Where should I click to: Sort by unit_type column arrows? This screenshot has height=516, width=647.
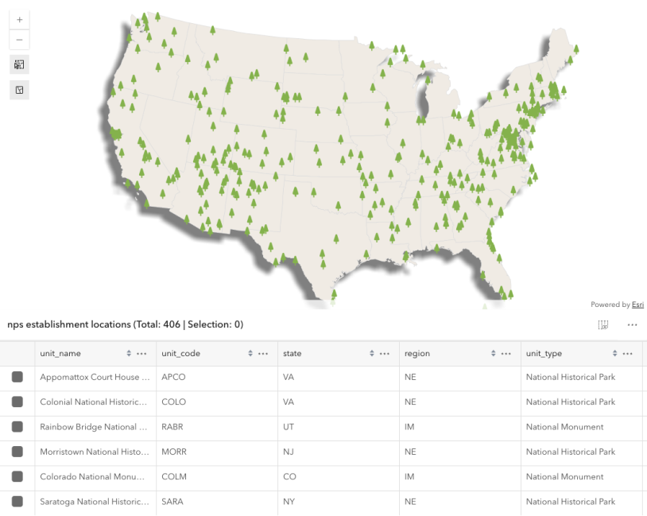coord(614,354)
